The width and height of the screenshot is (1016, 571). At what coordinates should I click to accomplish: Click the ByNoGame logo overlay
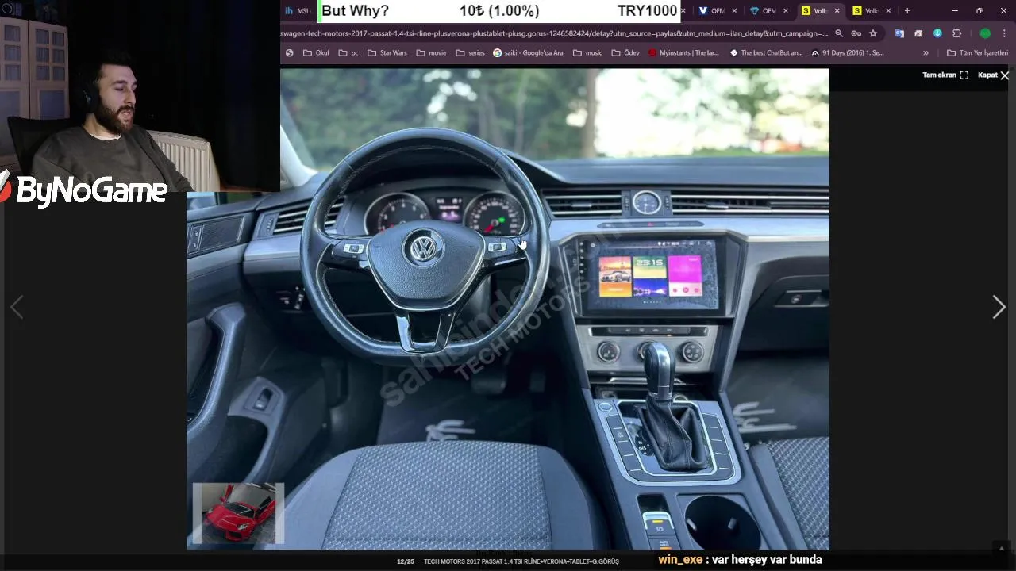(x=84, y=190)
